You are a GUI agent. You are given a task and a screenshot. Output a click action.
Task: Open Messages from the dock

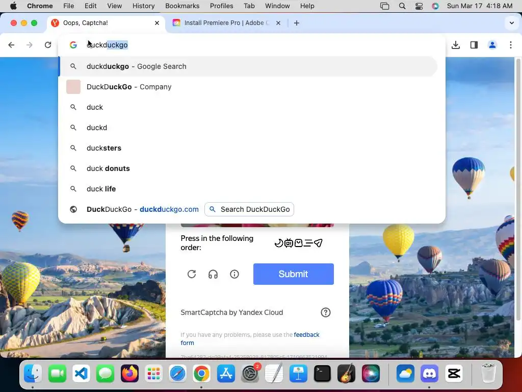click(106, 373)
